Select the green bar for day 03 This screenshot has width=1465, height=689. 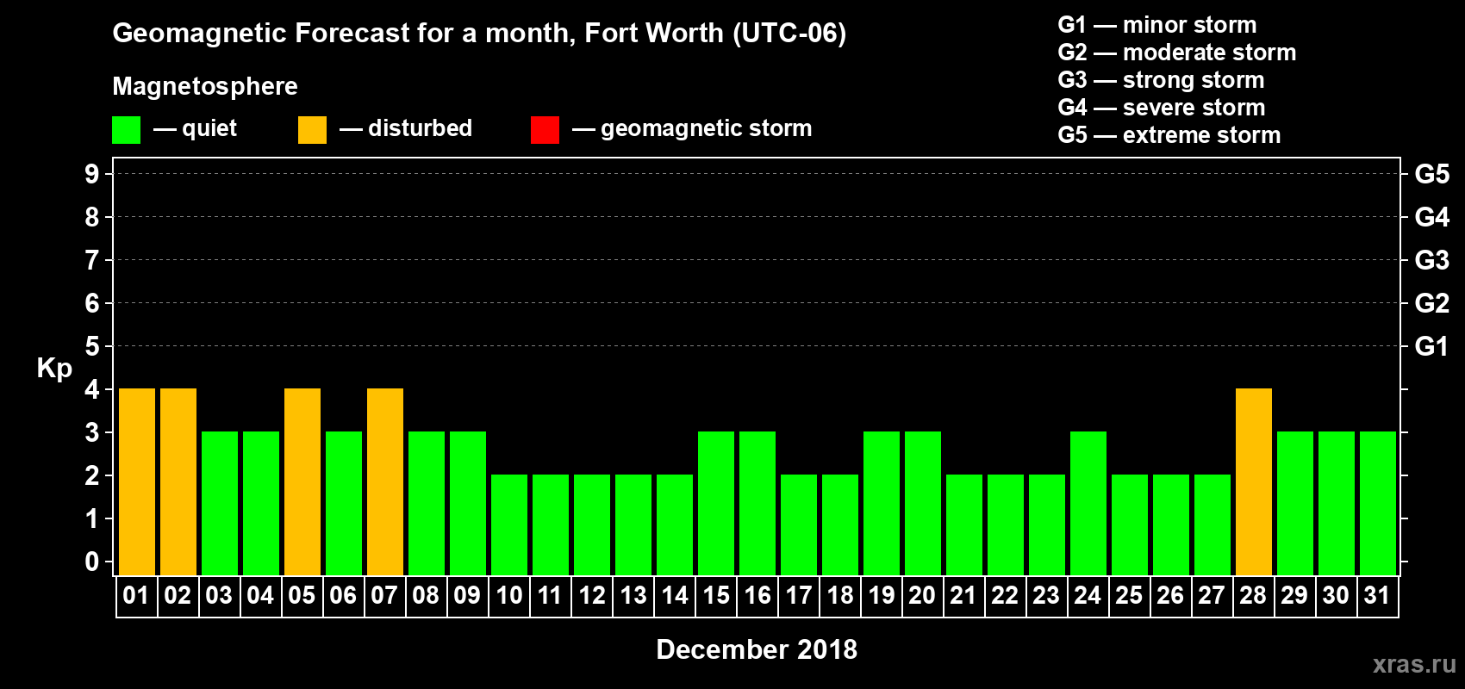(x=220, y=503)
